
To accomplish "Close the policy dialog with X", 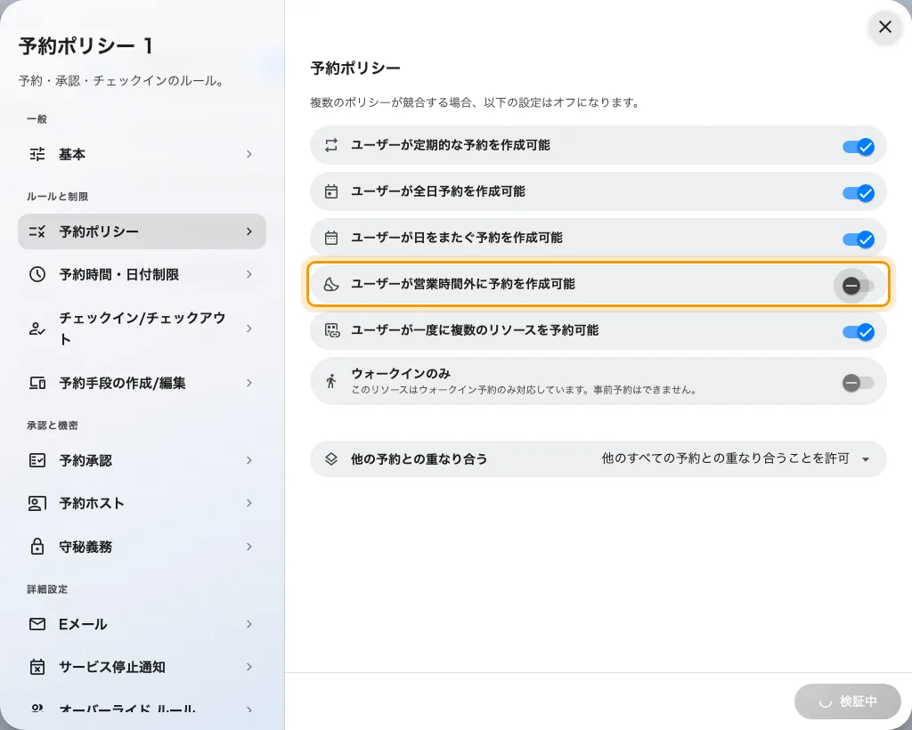I will pos(885,27).
